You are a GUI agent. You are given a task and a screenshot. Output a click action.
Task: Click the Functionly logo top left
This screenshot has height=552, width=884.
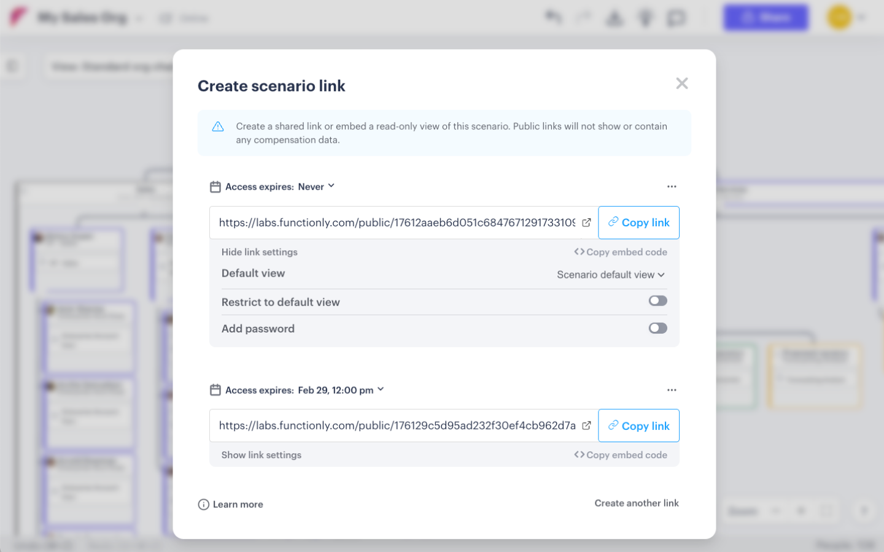(x=17, y=17)
